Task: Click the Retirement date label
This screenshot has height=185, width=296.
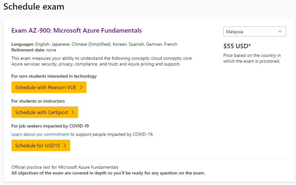Action: pos(28,50)
